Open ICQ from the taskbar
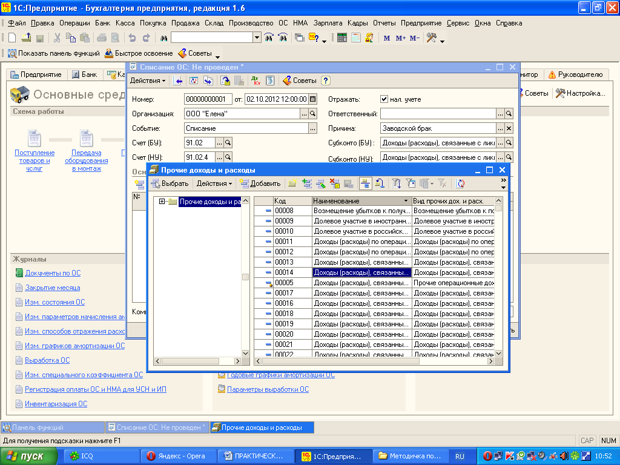Screen dimensions: 620x465 [x=101, y=457]
